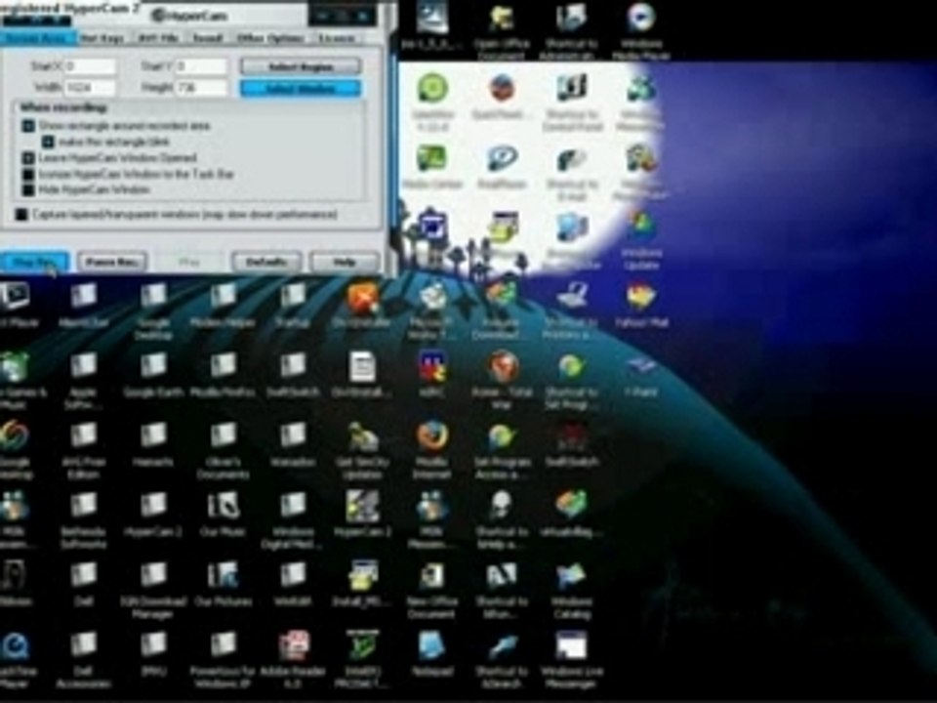Select the Startup folder icon

click(x=293, y=305)
